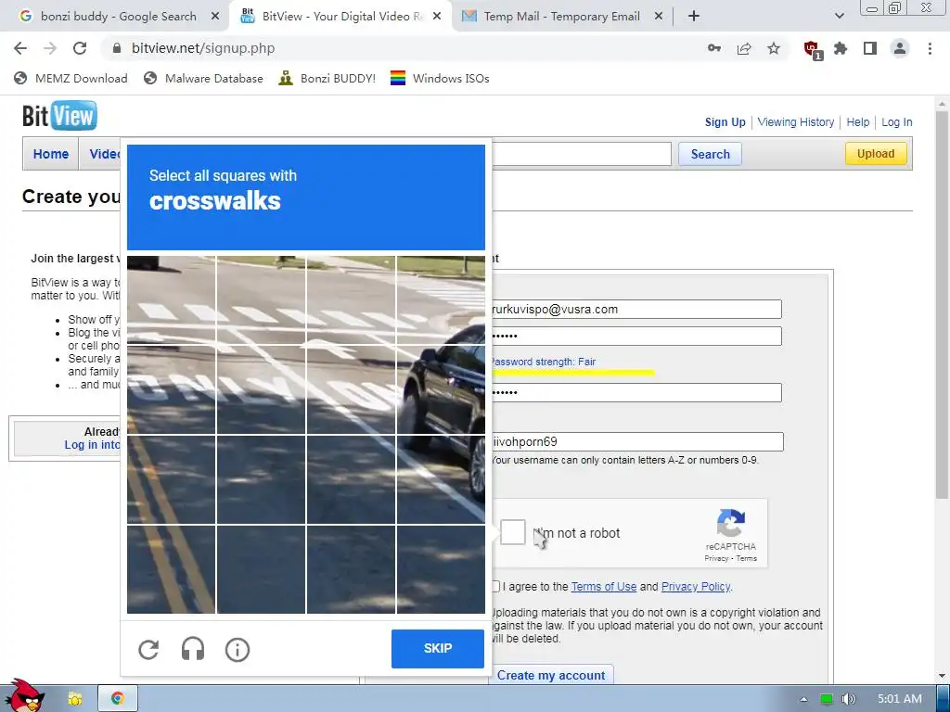
Task: Close the Temp Mail tab
Action: (659, 17)
